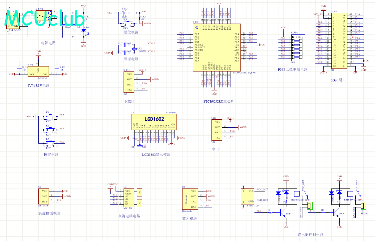Screen dimensions: 375x241
Task: Select the P3.5 net label at K1
Action: [62, 115]
